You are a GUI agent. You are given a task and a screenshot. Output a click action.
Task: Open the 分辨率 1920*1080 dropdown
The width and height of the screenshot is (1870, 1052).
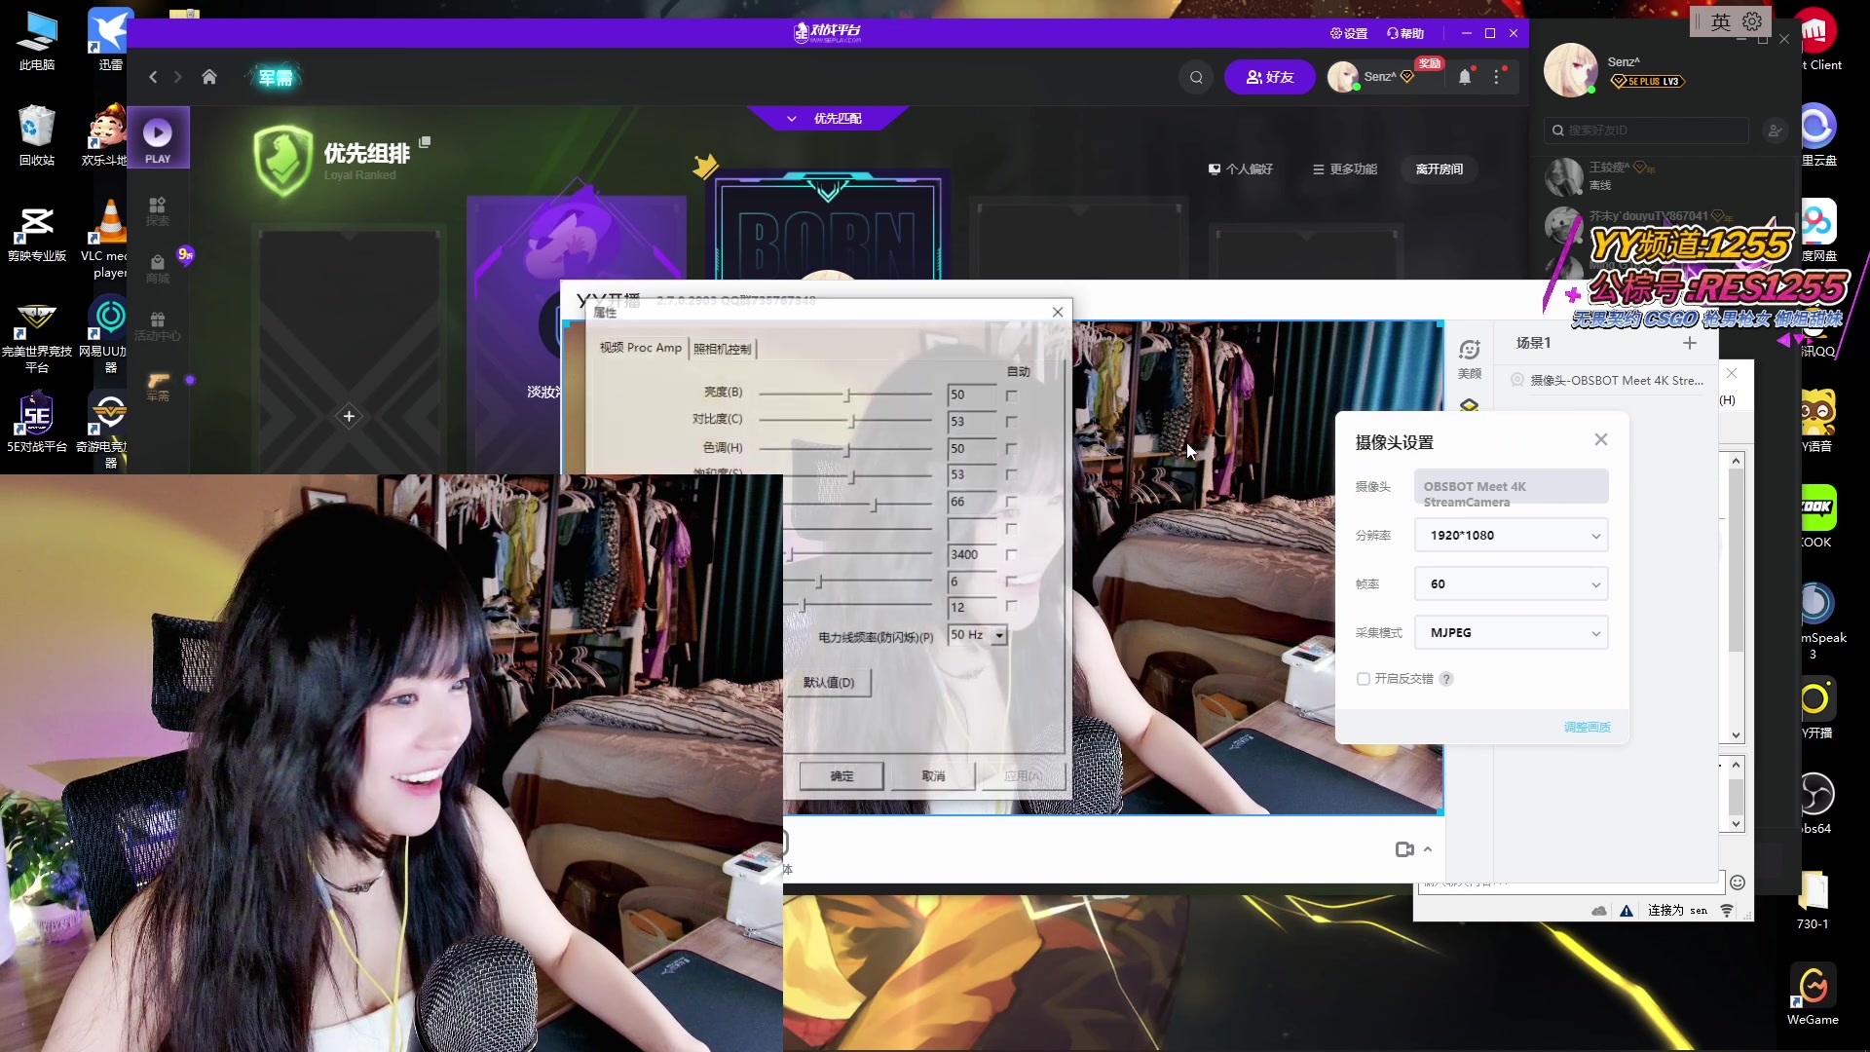point(1511,535)
